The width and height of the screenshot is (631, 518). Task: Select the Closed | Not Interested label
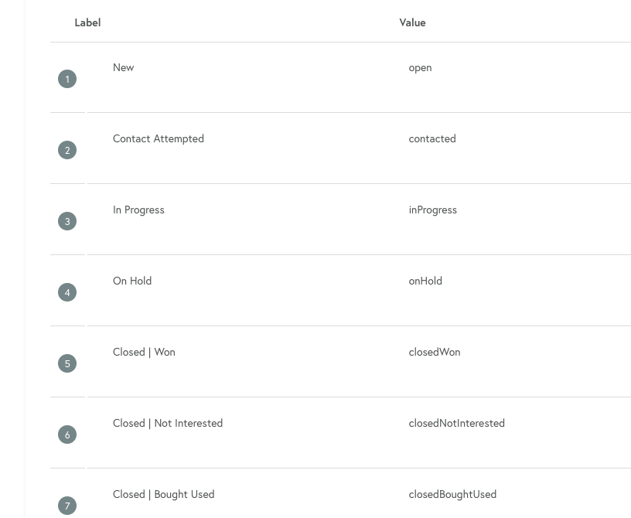(x=168, y=423)
